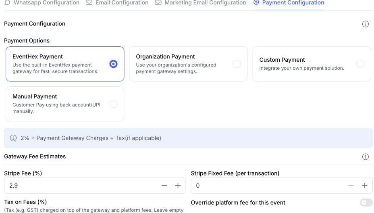Click the 'Payment Configuration' section heading
The height and width of the screenshot is (213, 374).
coord(35,24)
